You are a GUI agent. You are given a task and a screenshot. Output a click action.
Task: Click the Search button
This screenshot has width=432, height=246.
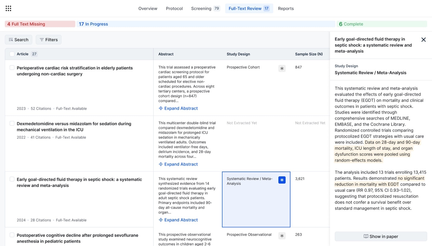pyautogui.click(x=18, y=40)
